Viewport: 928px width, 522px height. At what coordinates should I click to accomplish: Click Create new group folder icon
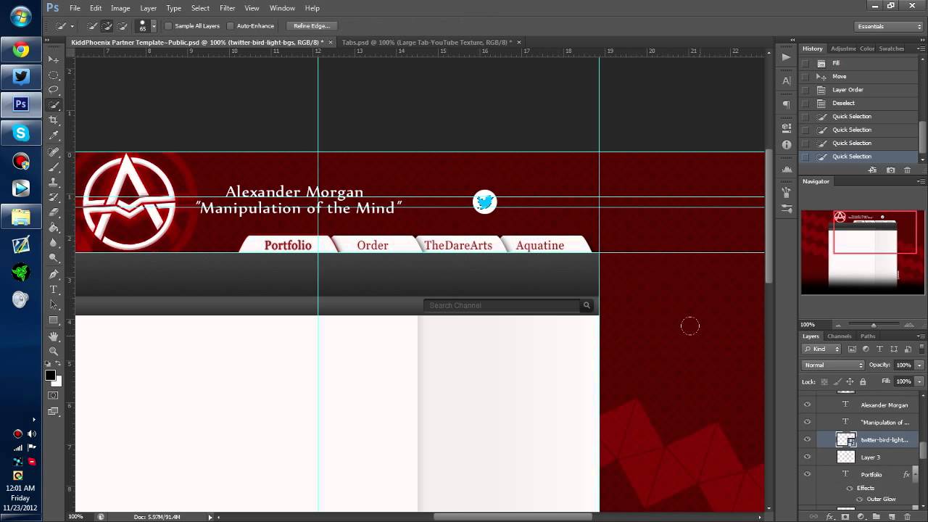tap(876, 517)
